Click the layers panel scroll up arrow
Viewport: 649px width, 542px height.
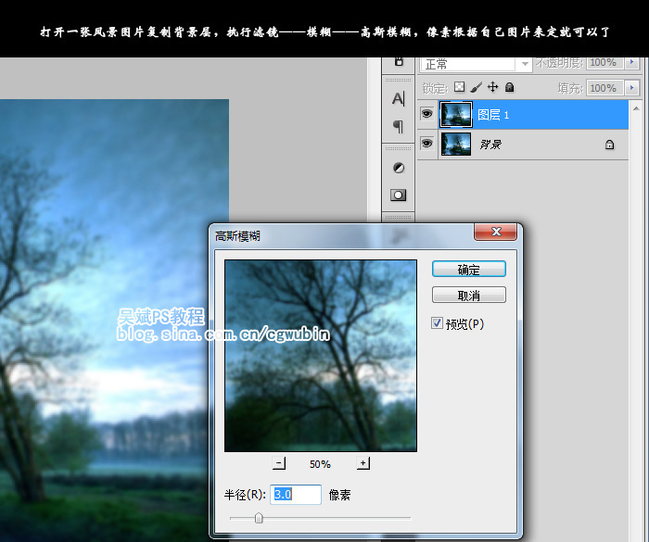pos(636,108)
